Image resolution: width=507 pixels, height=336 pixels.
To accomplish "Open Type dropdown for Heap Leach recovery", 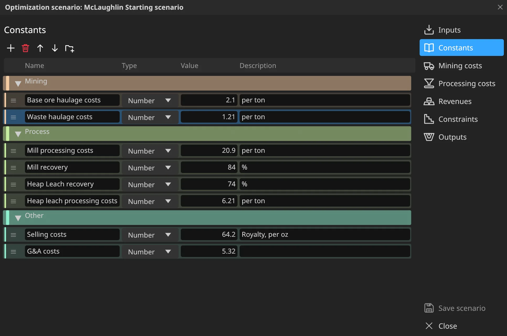I will tap(150, 184).
